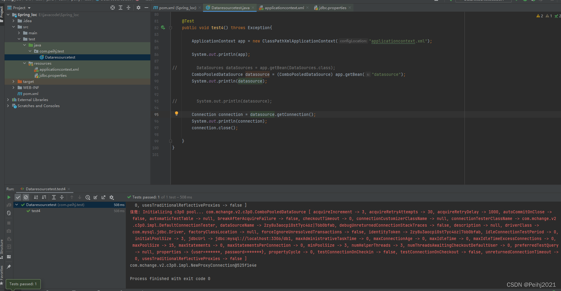This screenshot has height=291, width=561.
Task: Expand the main folder
Action: (x=19, y=33)
